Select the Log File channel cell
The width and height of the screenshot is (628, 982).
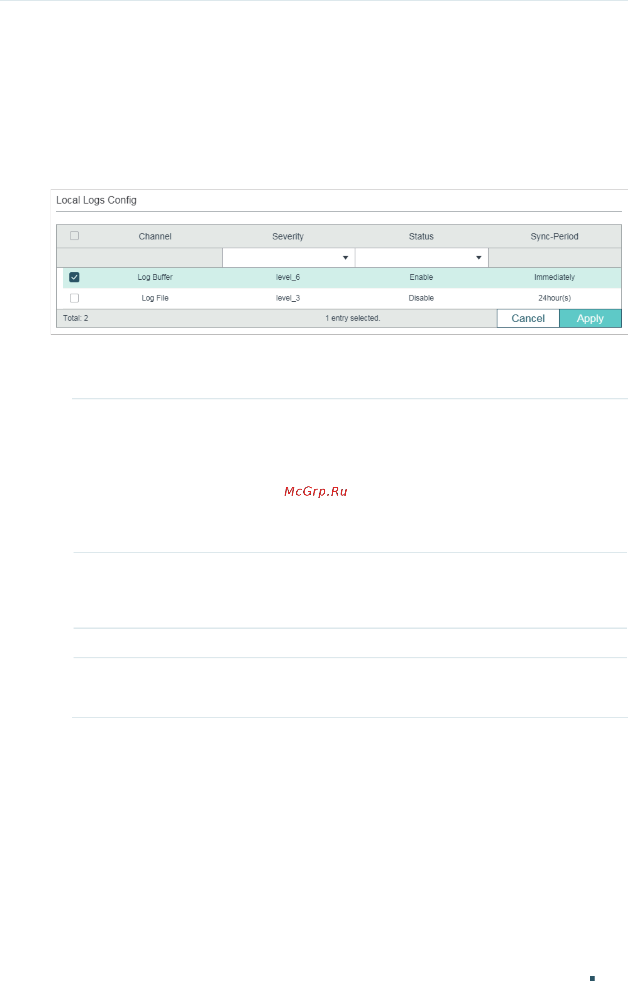[155, 298]
